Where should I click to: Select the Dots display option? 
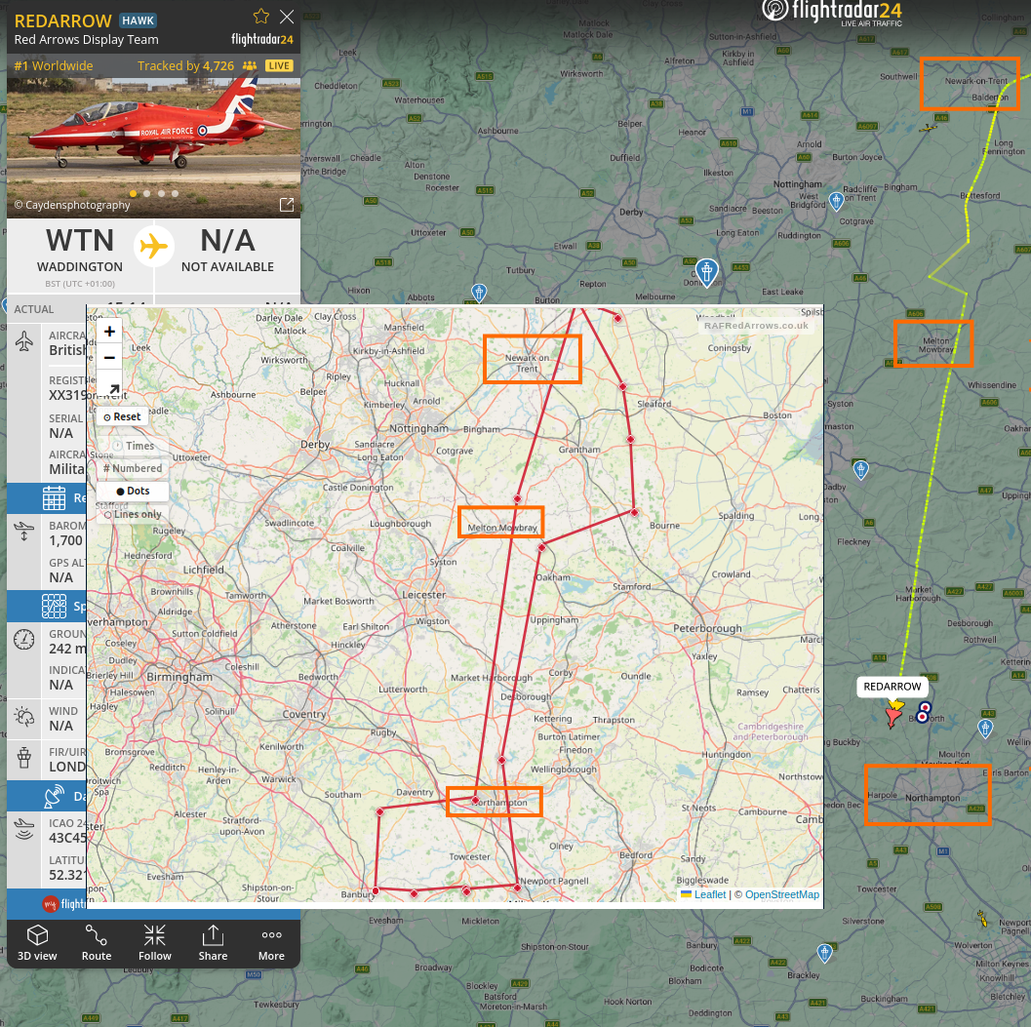click(x=133, y=492)
